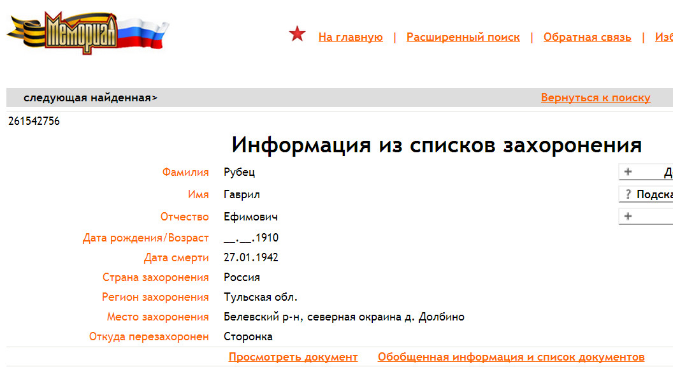Click the death date 27.01.1942
This screenshot has width=673, height=367.
pos(250,257)
